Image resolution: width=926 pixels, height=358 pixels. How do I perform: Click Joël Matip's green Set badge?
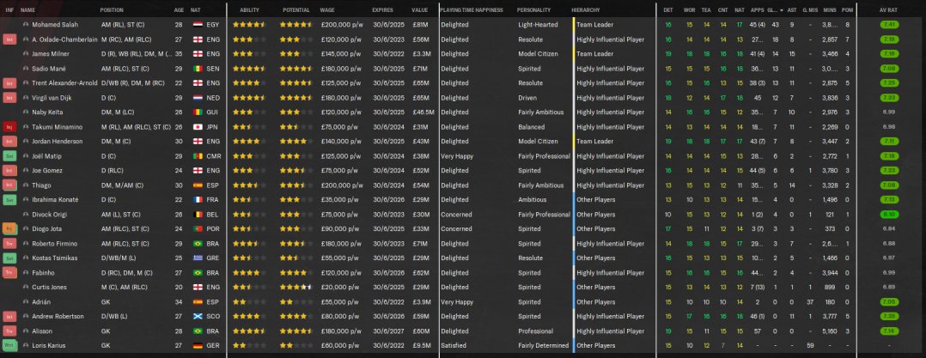tap(9, 156)
